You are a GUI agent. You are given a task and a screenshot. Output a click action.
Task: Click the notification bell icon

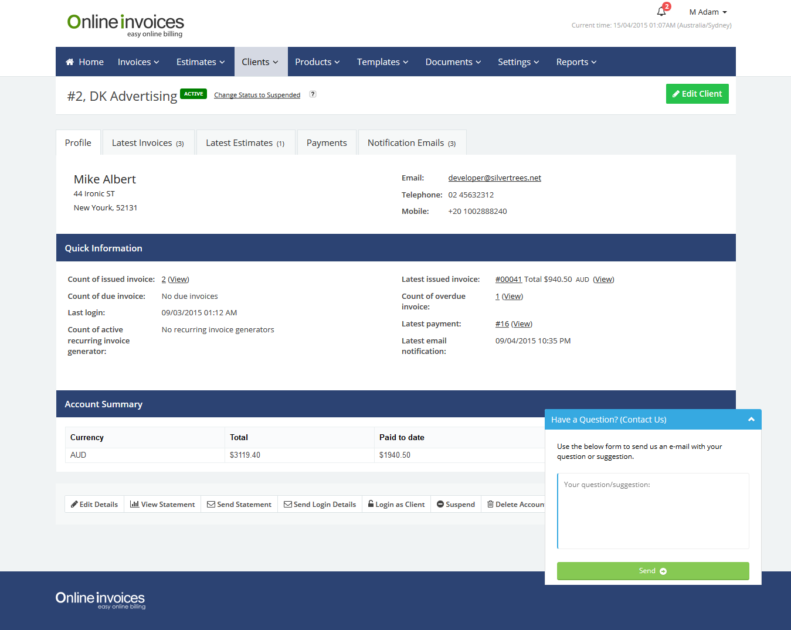pyautogui.click(x=661, y=12)
